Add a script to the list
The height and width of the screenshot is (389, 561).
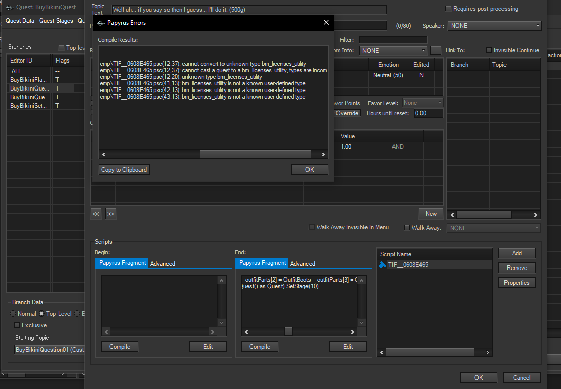(517, 253)
